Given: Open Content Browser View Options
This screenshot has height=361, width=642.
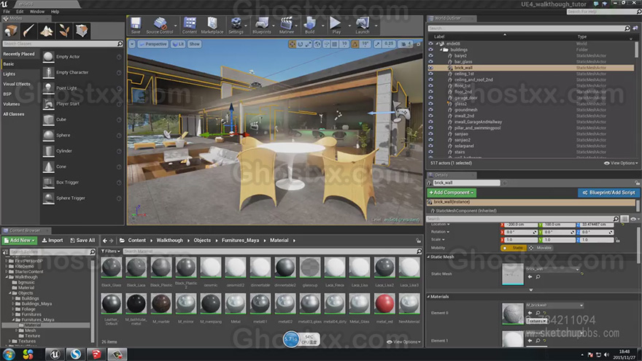Looking at the screenshot, I should click(x=403, y=342).
